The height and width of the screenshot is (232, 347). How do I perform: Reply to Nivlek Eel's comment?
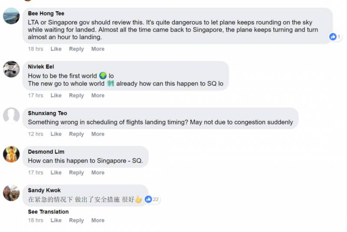coord(76,95)
